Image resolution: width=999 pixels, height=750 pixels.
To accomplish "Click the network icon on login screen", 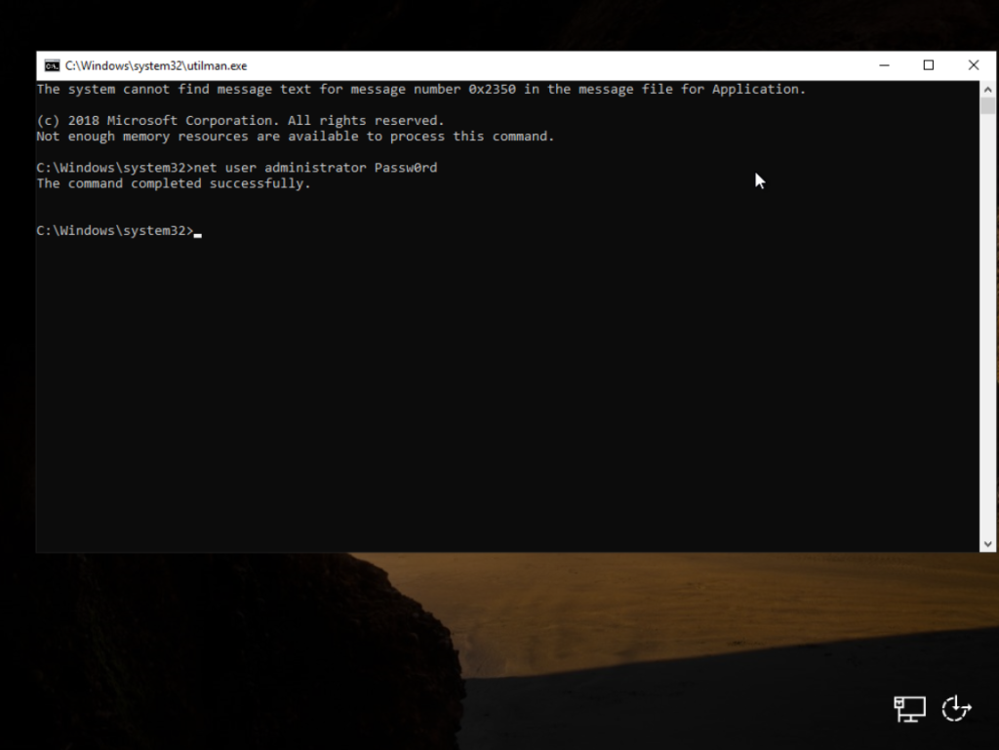I will tap(909, 709).
